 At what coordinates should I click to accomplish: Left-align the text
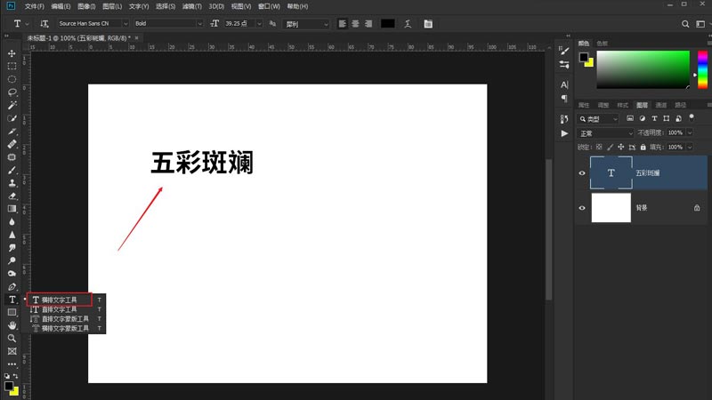[x=343, y=24]
